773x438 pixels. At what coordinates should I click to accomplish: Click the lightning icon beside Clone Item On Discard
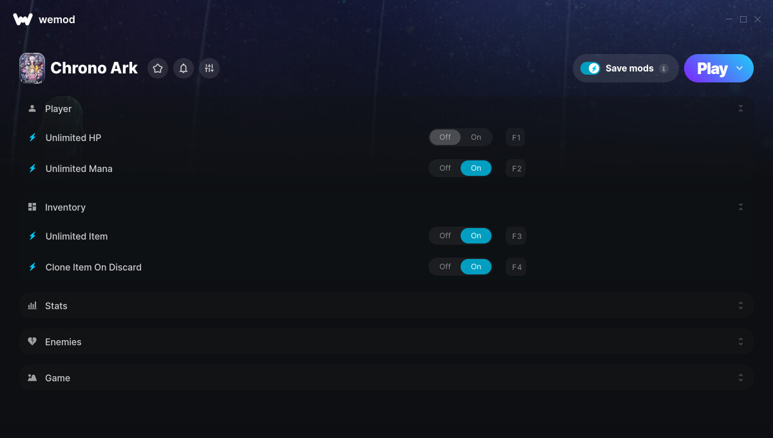[32, 267]
